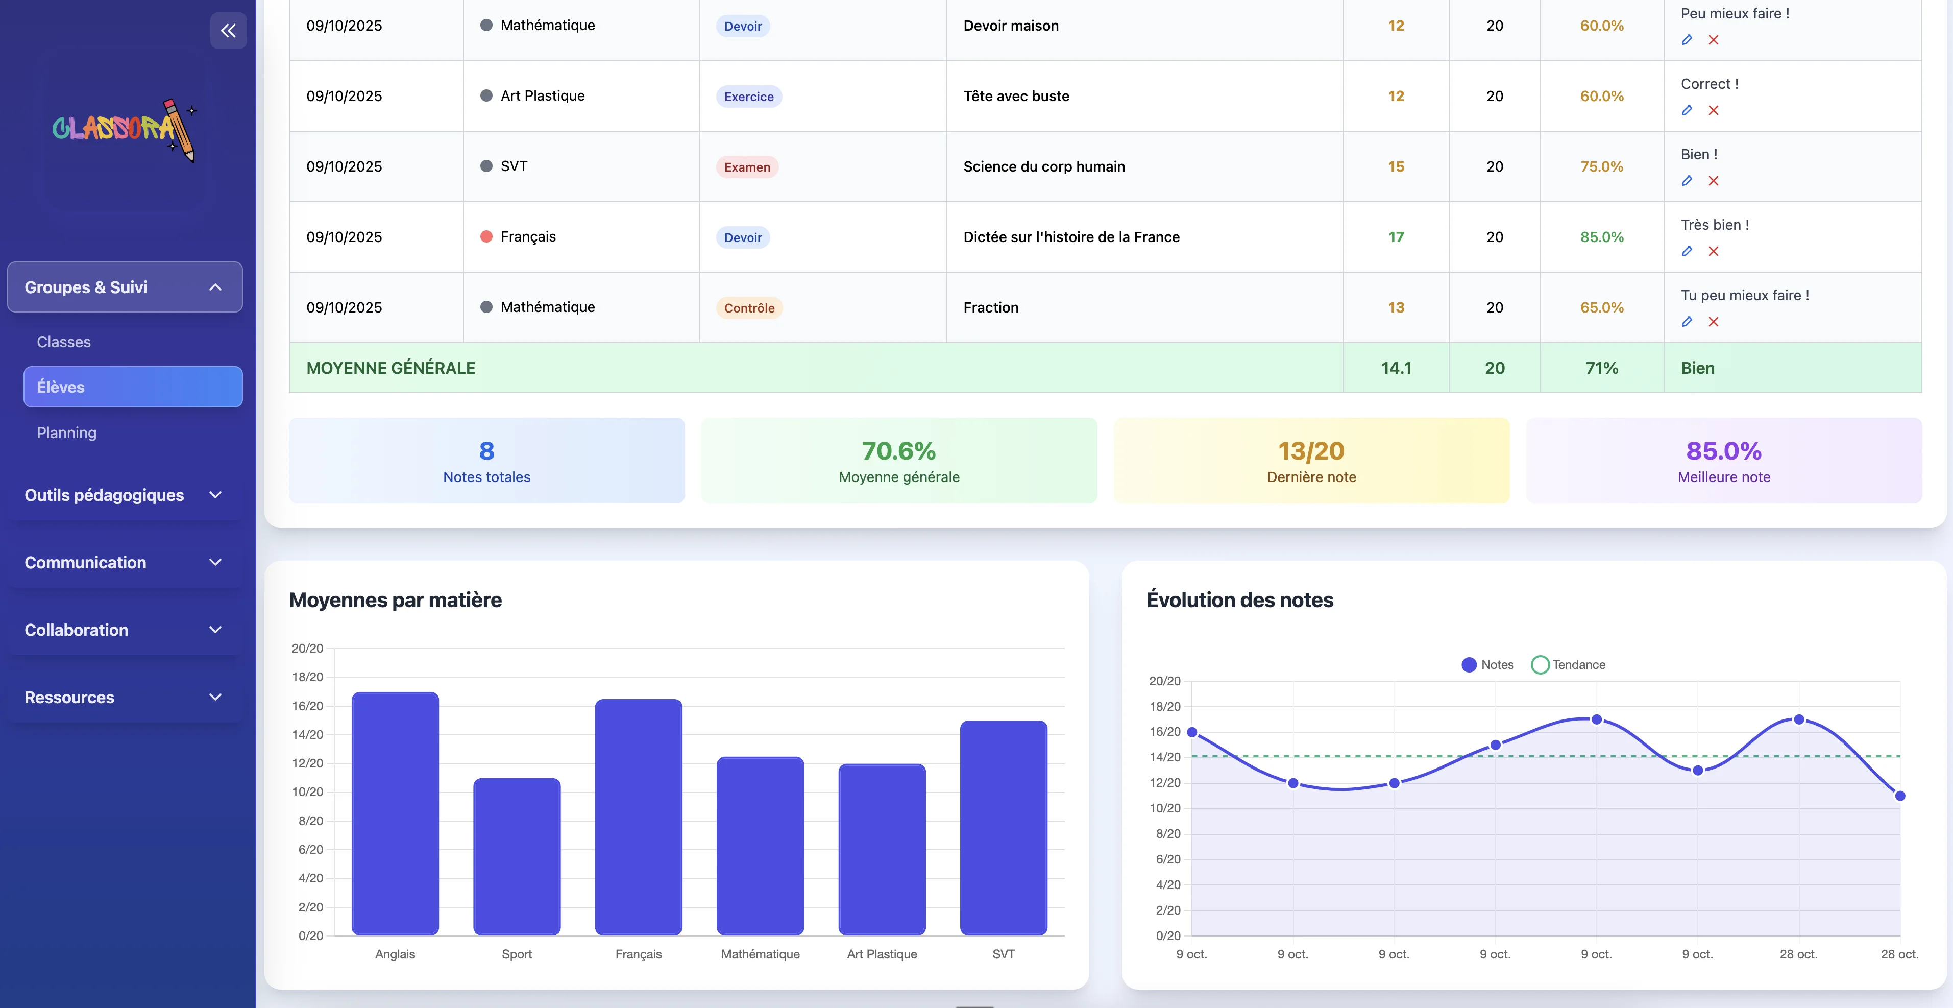Edit the Devoir maison grade with pencil icon
Image resolution: width=1953 pixels, height=1008 pixels.
pos(1687,40)
